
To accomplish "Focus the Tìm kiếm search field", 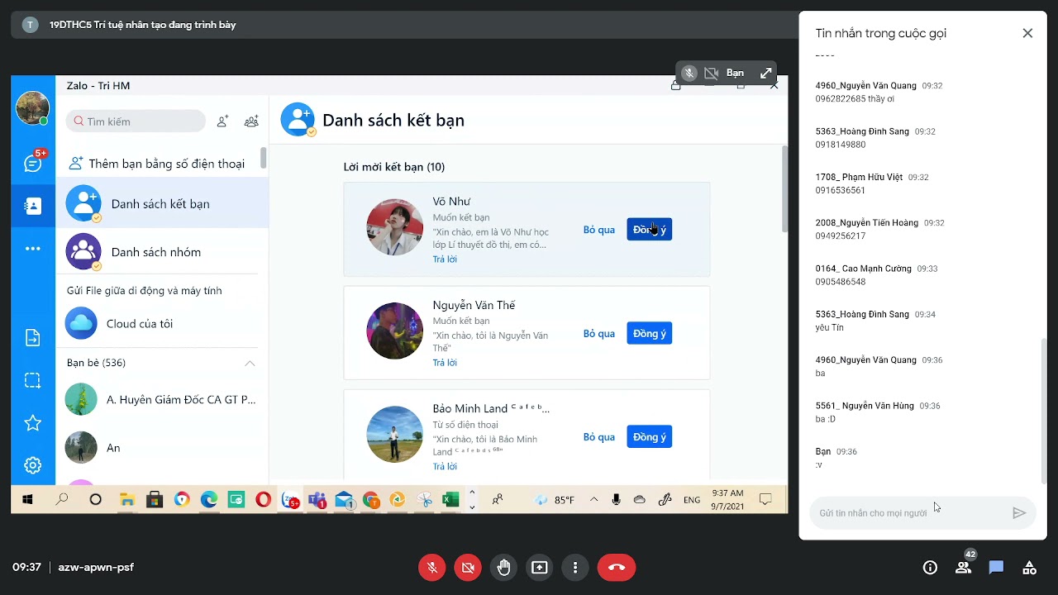I will coord(136,121).
